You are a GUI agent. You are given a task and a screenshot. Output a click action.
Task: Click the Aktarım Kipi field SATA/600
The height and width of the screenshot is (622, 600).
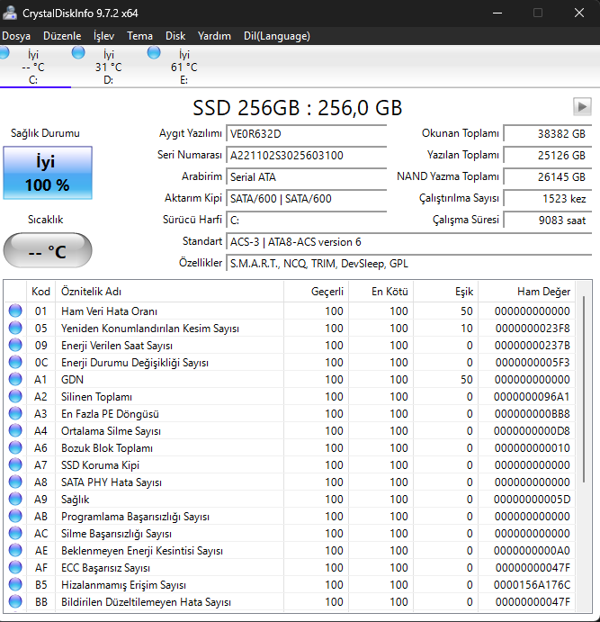point(307,198)
